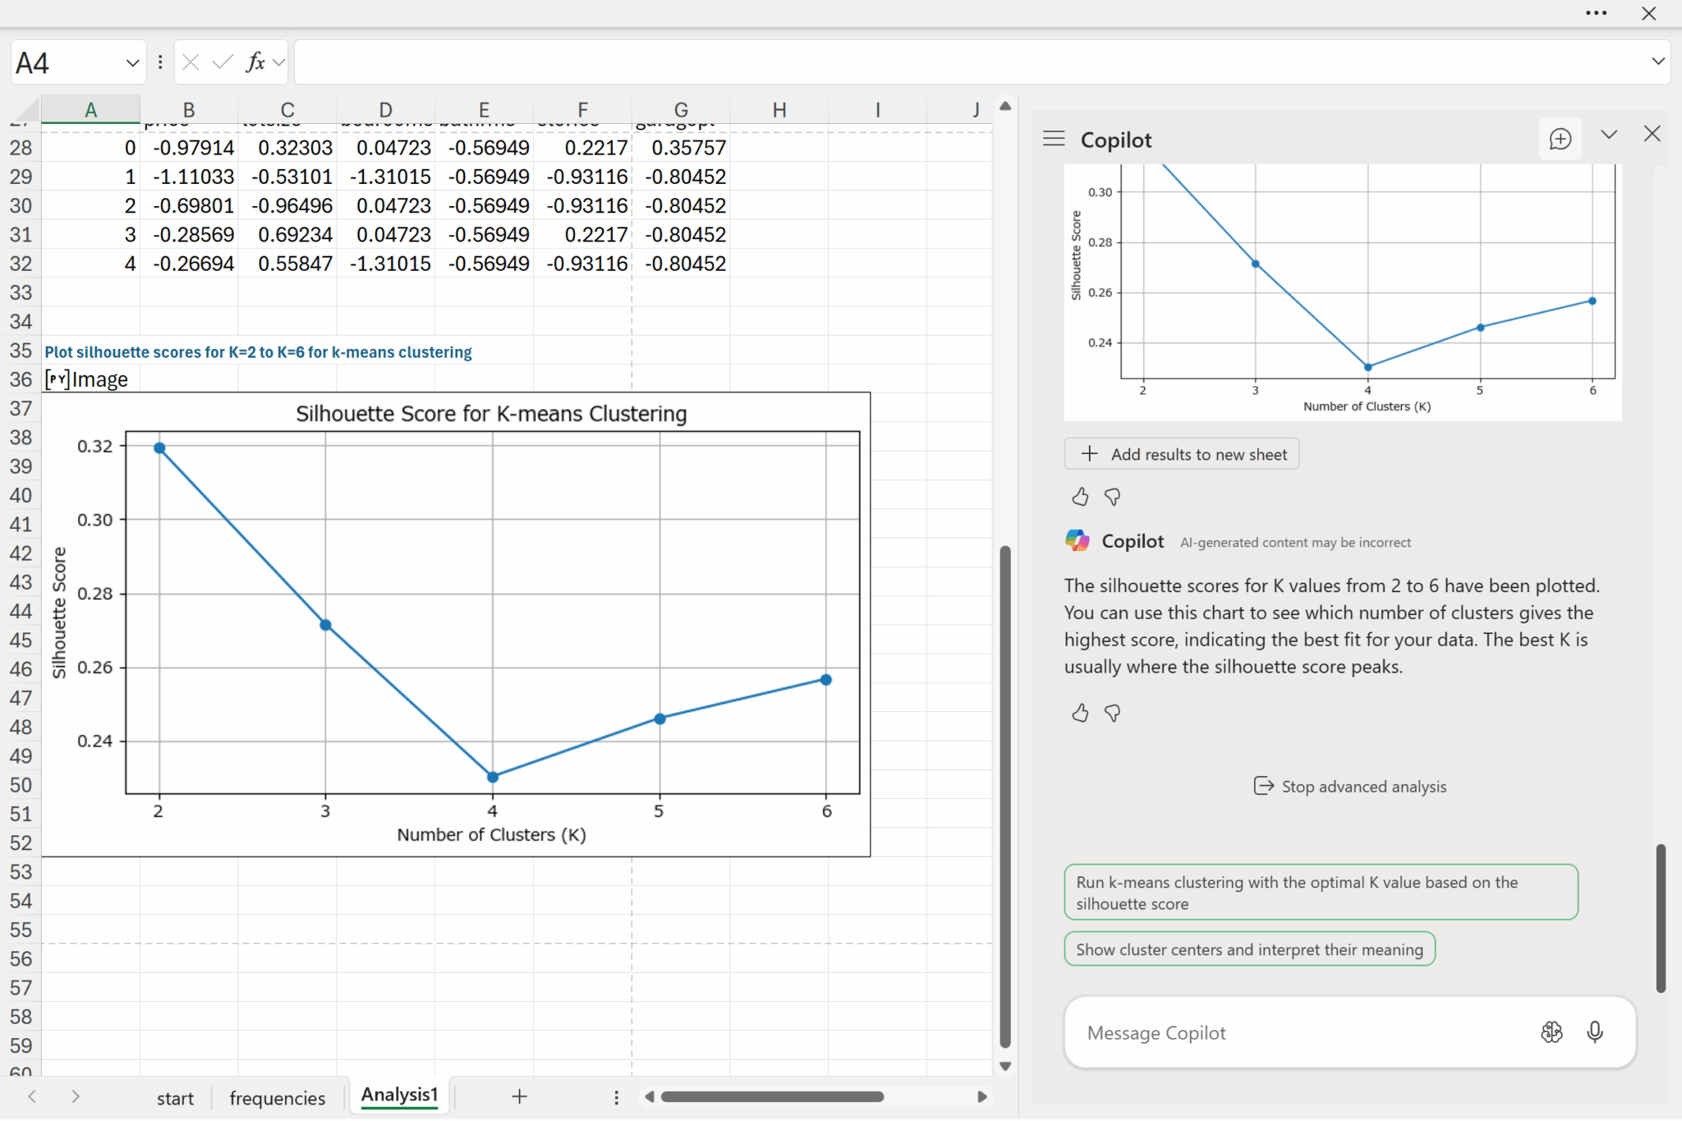Confirm formula entry with checkmark icon

pos(222,62)
